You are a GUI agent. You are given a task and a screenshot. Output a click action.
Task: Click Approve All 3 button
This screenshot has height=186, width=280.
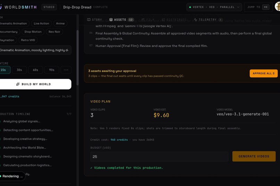264,73
